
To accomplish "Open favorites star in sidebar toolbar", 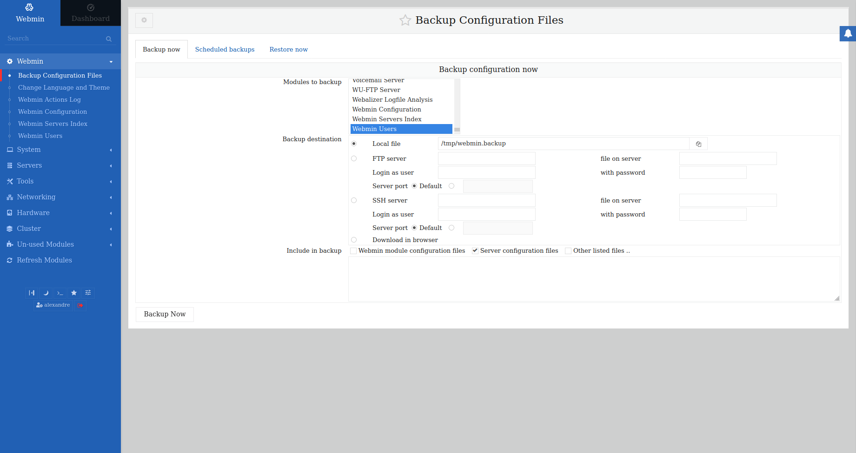I will (x=74, y=293).
